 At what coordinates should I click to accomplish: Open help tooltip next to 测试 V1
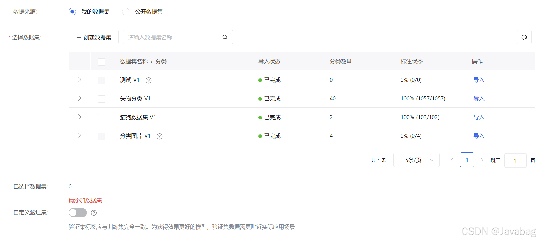click(x=148, y=80)
